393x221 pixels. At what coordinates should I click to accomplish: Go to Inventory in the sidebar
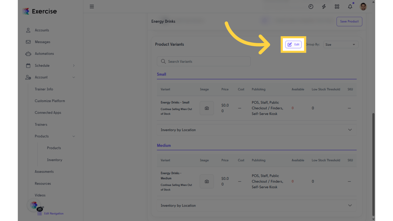click(54, 160)
